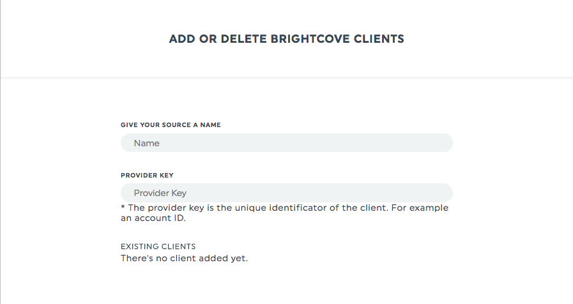Focus the Provider Key input field
Screen dimensions: 573x304
(x=287, y=193)
